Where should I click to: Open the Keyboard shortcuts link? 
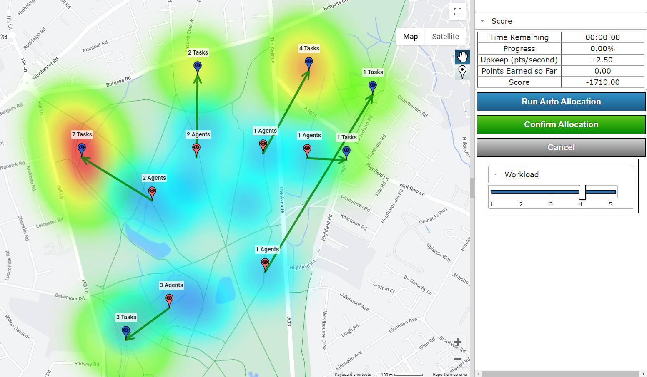pos(353,374)
